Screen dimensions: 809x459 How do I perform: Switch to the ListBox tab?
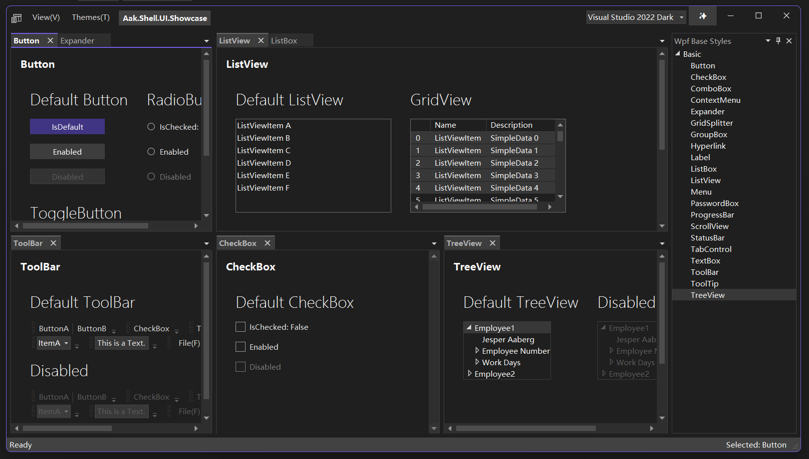coord(285,40)
